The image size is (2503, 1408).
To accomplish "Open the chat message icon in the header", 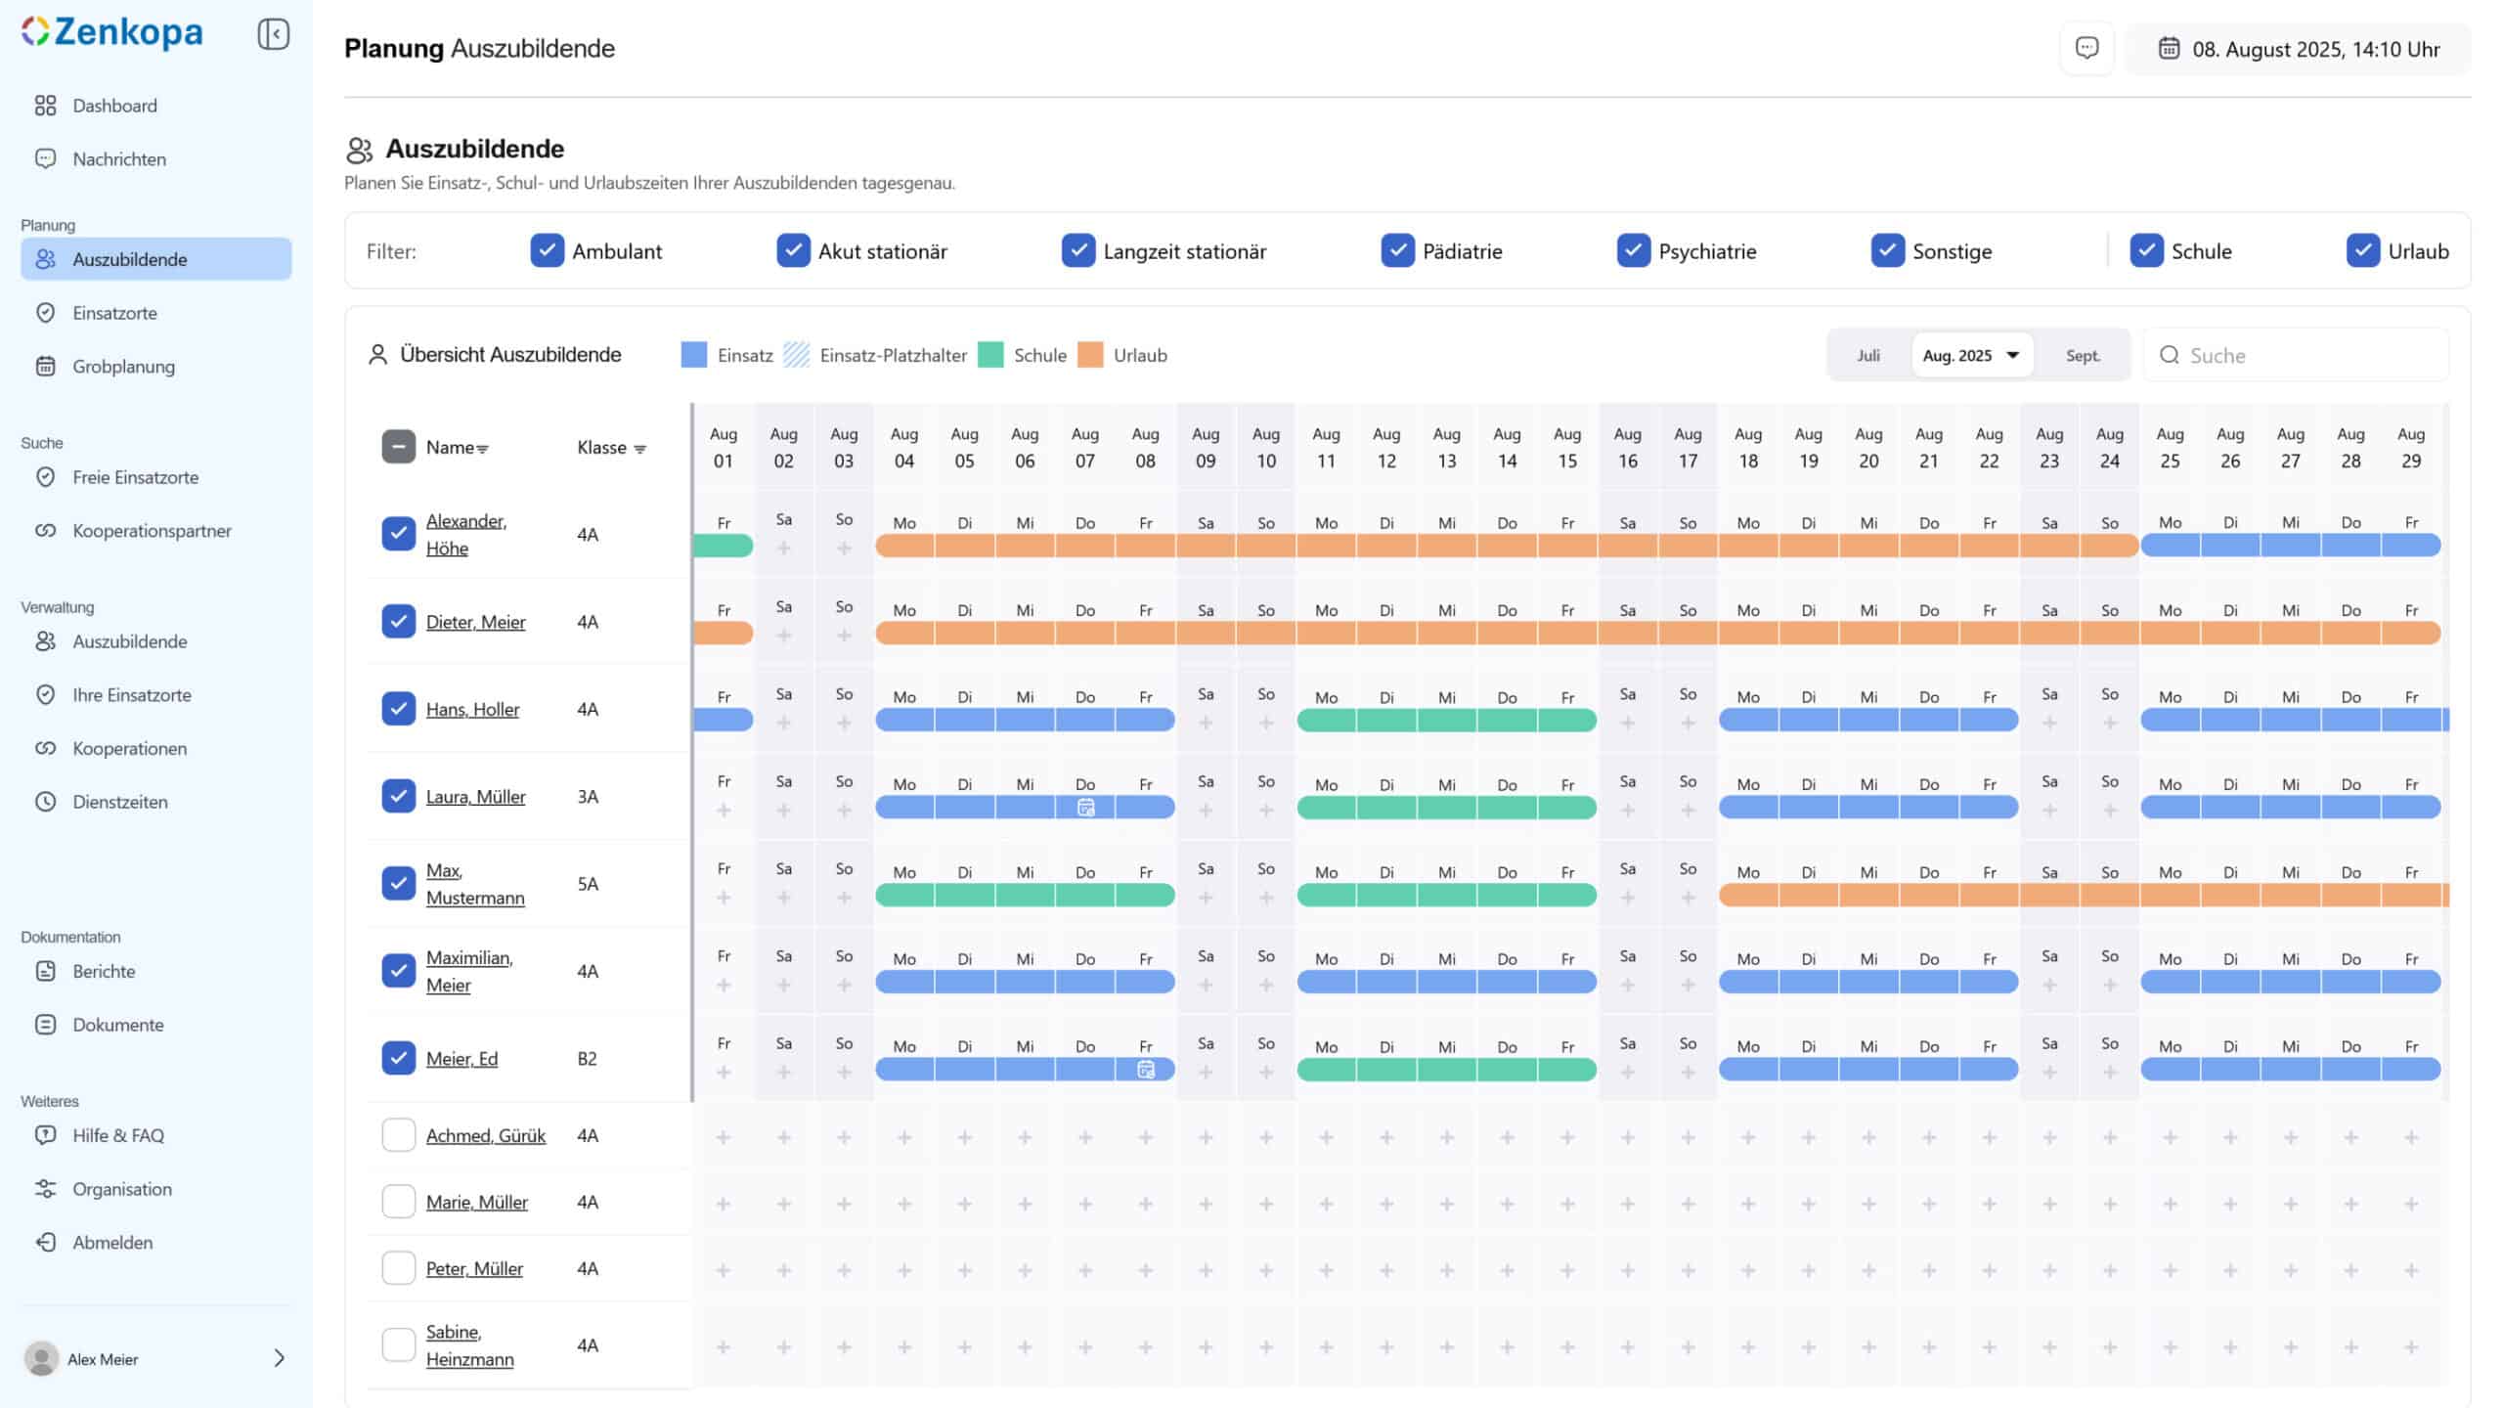I will (2086, 48).
